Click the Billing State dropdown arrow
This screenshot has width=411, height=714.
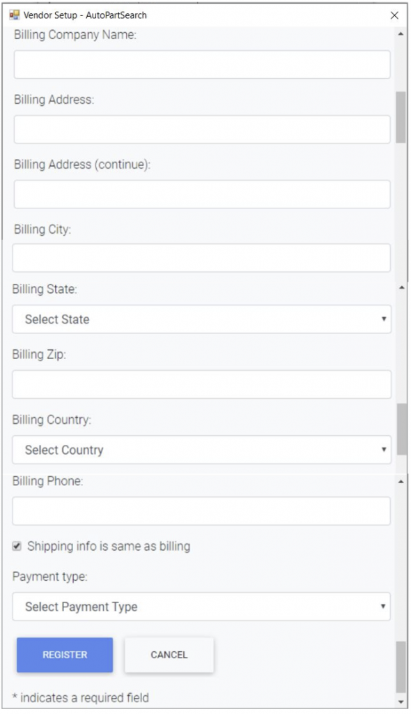384,319
